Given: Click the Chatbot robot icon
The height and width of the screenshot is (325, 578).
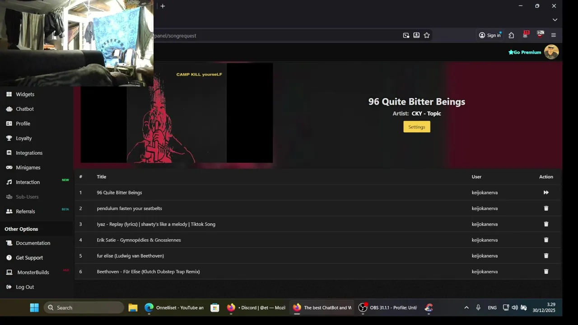Looking at the screenshot, I should [9, 109].
